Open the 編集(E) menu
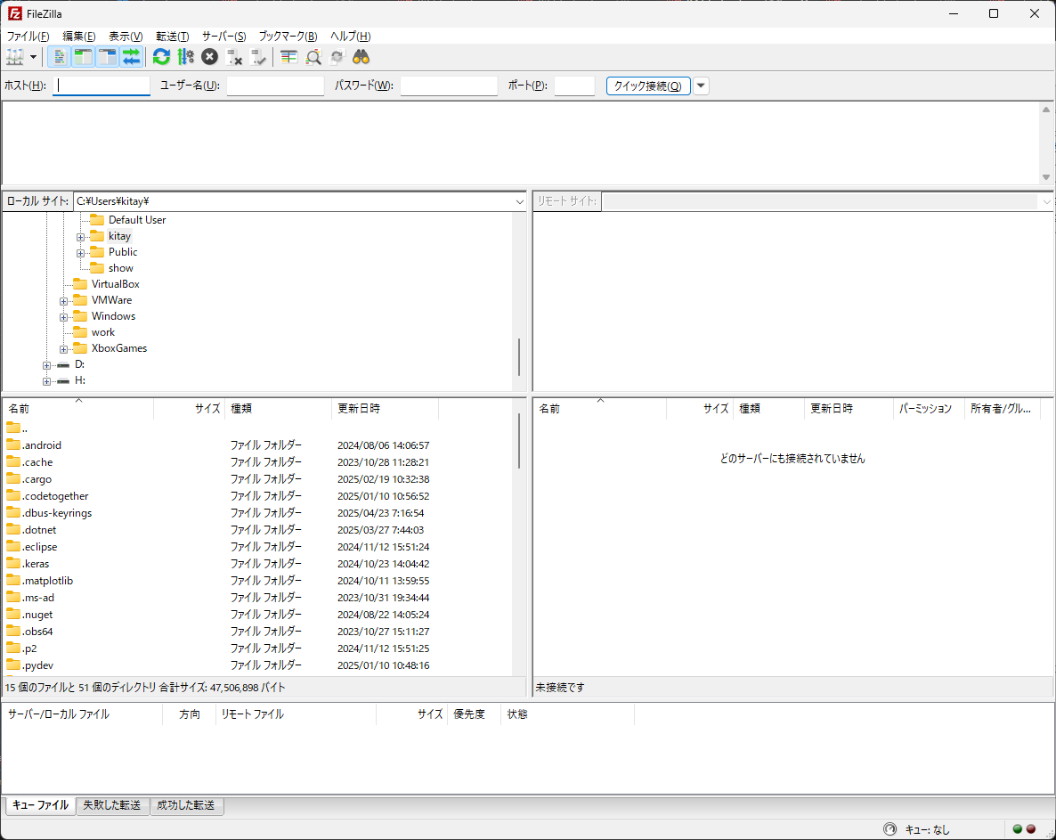1056x840 pixels. coord(78,37)
